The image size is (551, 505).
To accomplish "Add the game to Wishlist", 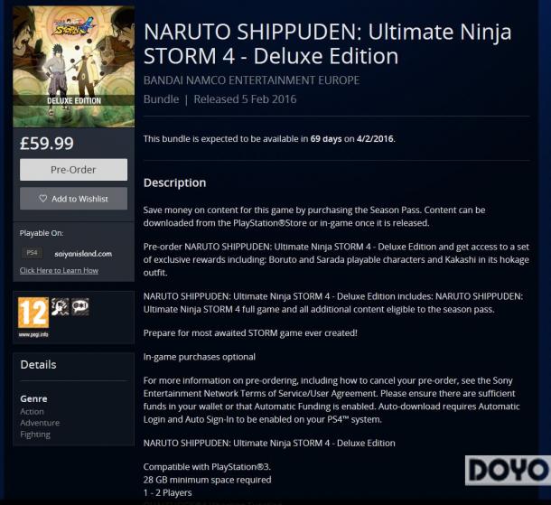I will (73, 199).
